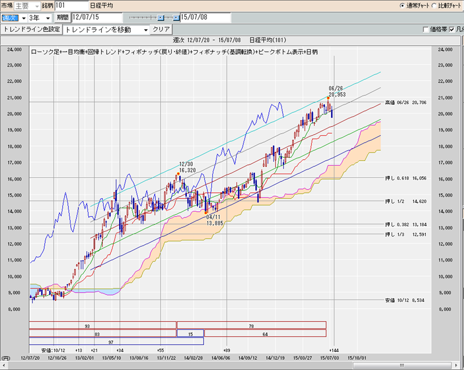Open the 週次 interval dropdown
Screen dimensions: 464x370
(x=14, y=18)
